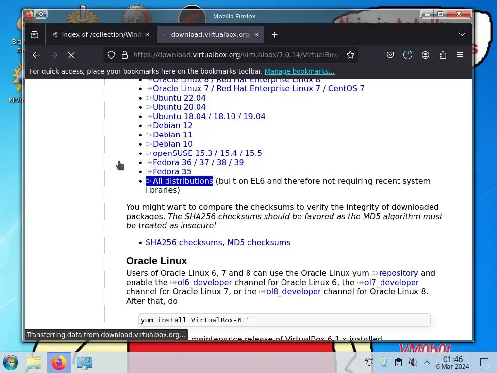The height and width of the screenshot is (373, 497).
Task: Close the download.virtualbox.org tab
Action: coord(256,34)
